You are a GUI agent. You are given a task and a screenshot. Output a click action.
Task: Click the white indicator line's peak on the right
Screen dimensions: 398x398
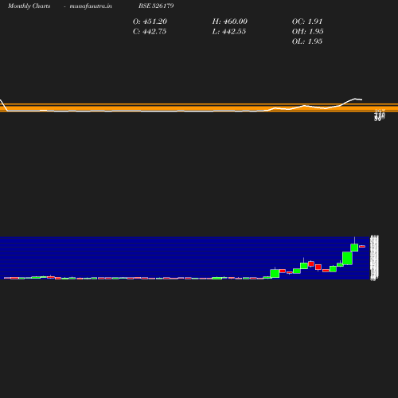pyautogui.click(x=355, y=99)
